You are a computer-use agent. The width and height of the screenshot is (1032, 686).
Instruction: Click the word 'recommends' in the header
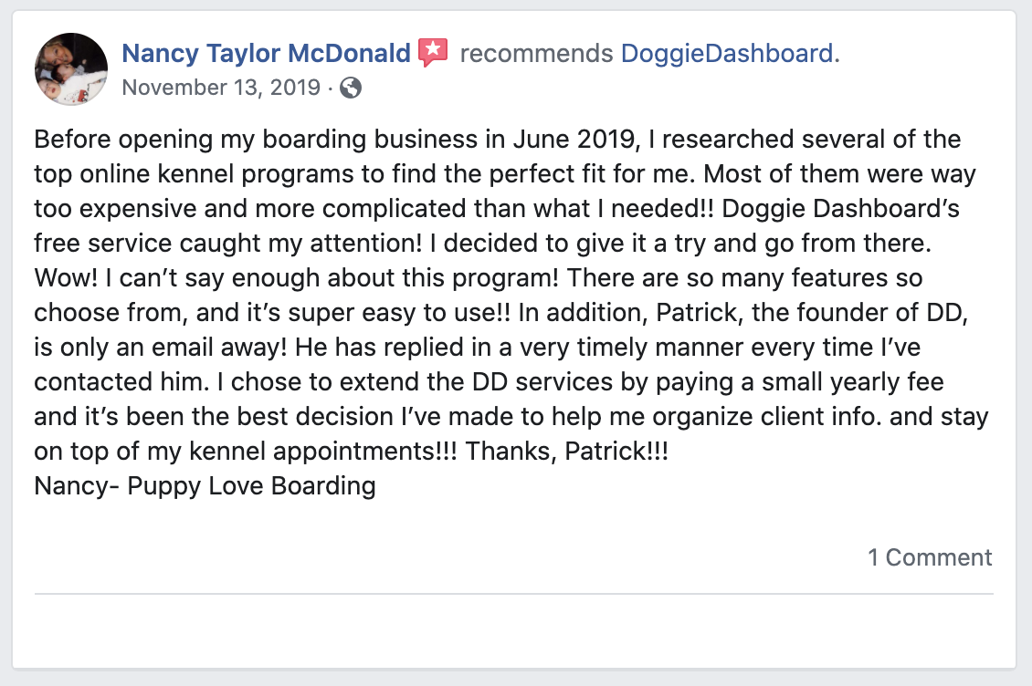click(x=536, y=53)
